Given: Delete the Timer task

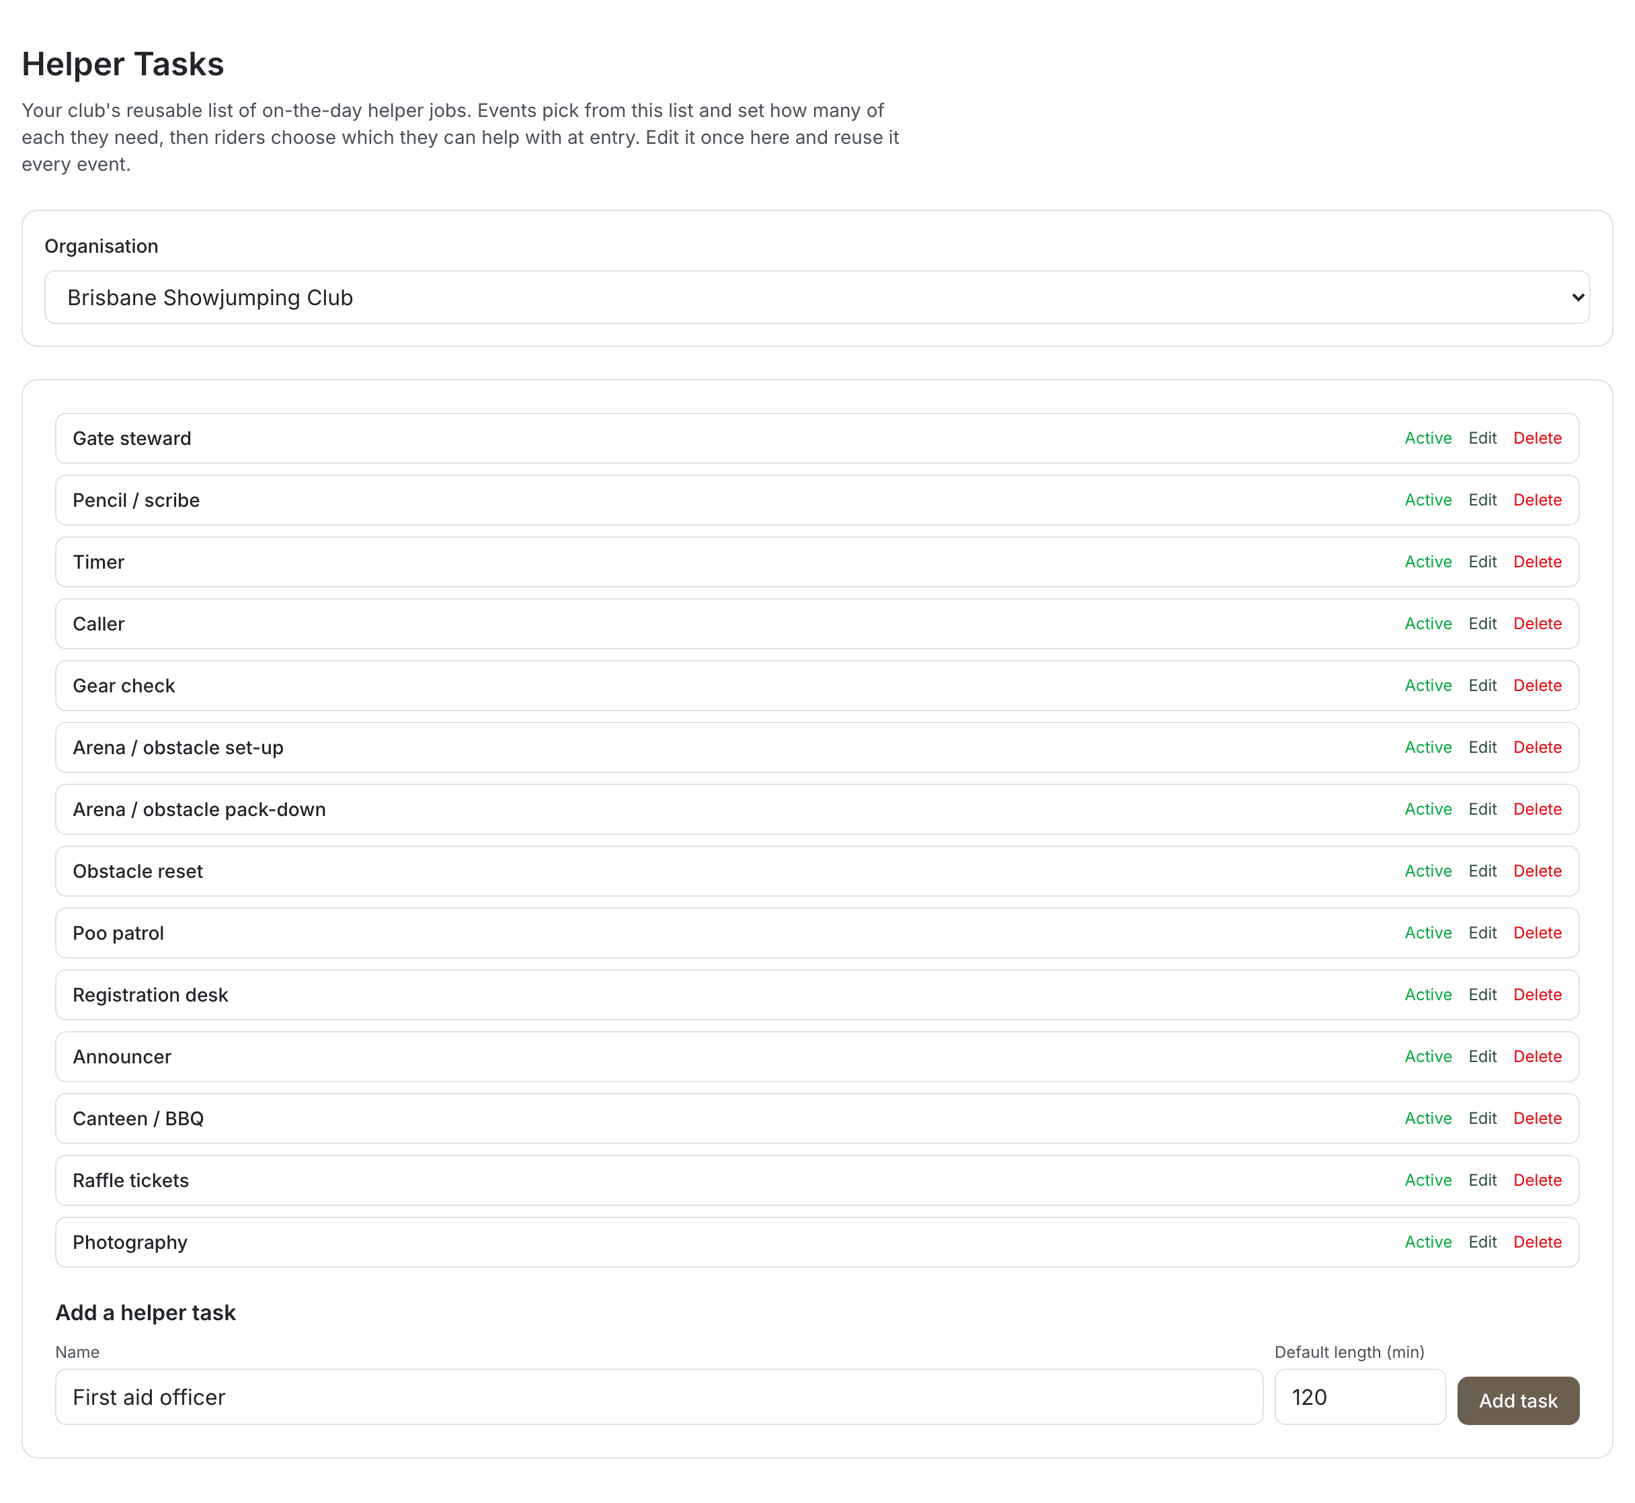Looking at the screenshot, I should [x=1538, y=562].
